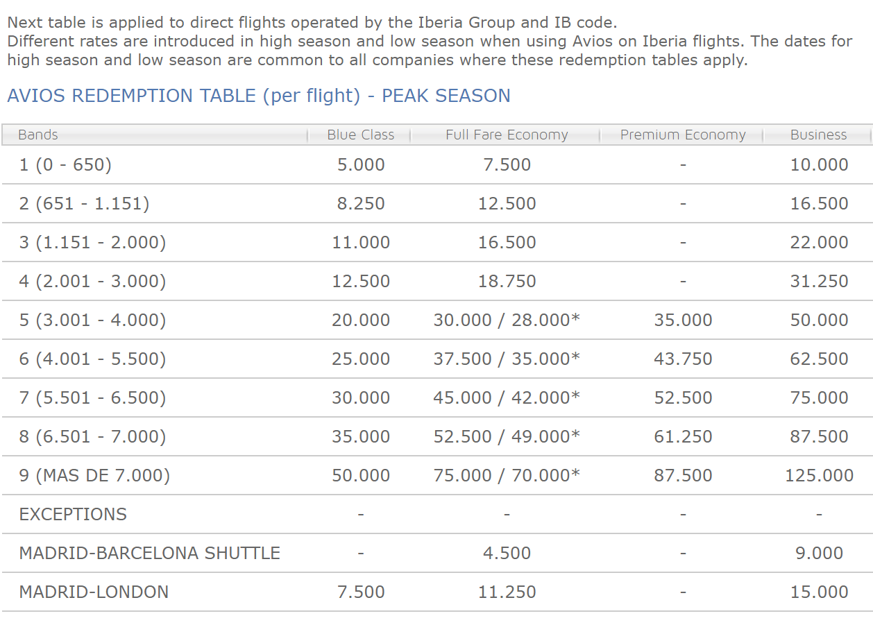The height and width of the screenshot is (625, 873).
Task: Click MADRID-BARCELONA SHUTTLE row label
Action: coord(150,553)
